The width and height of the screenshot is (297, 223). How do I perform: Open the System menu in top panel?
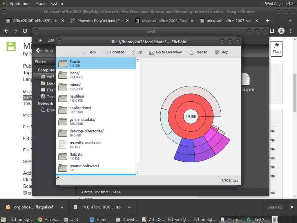click(x=57, y=3)
